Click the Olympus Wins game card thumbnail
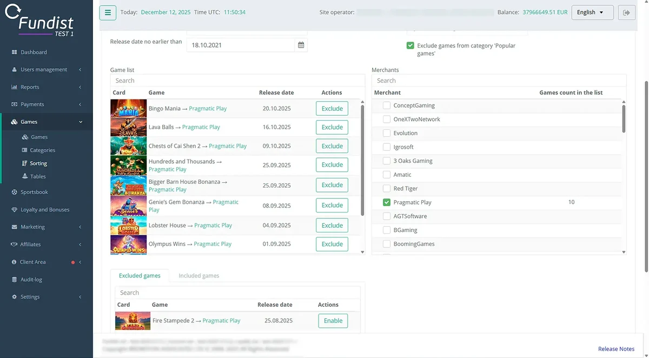 click(128, 244)
